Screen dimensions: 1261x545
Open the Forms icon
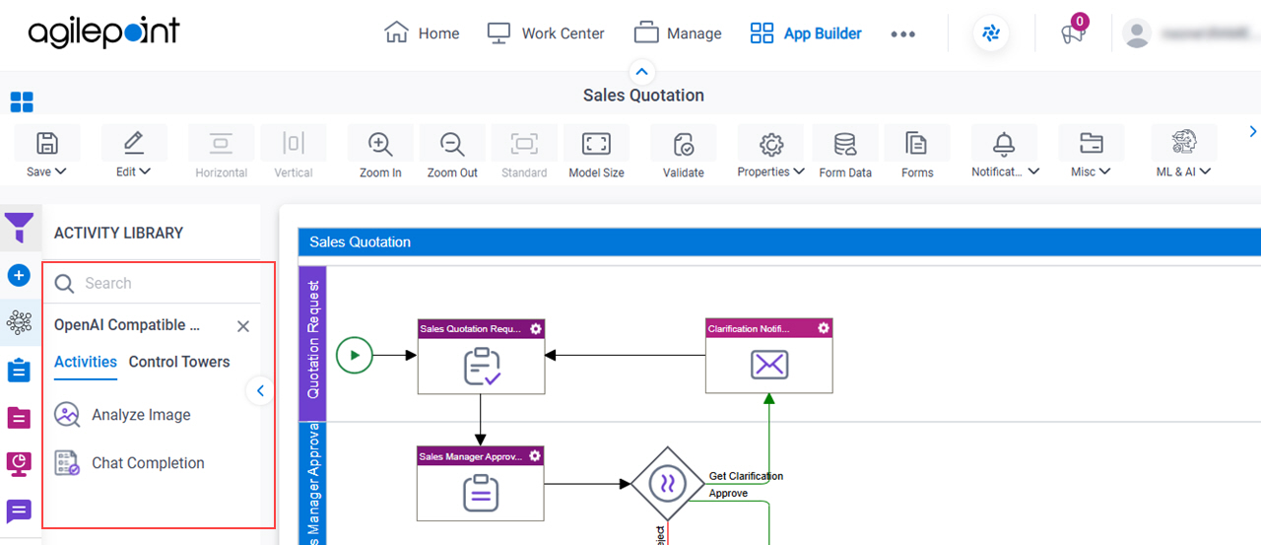(x=916, y=144)
